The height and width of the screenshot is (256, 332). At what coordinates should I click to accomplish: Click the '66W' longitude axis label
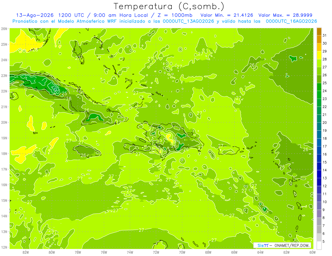tap(234, 252)
